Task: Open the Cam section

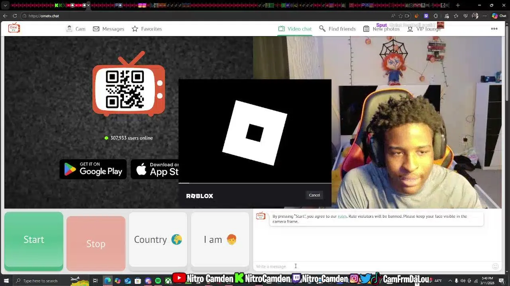Action: pos(76,29)
